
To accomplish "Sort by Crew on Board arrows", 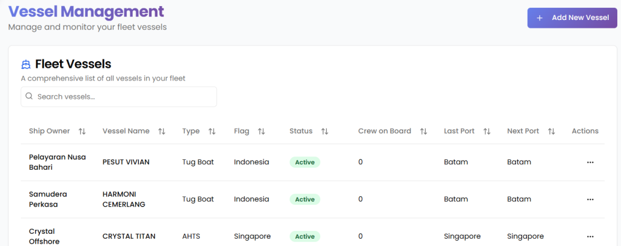I will click(x=423, y=131).
